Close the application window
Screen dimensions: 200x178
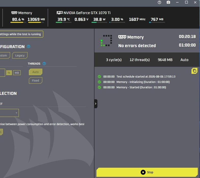[x=195, y=3]
